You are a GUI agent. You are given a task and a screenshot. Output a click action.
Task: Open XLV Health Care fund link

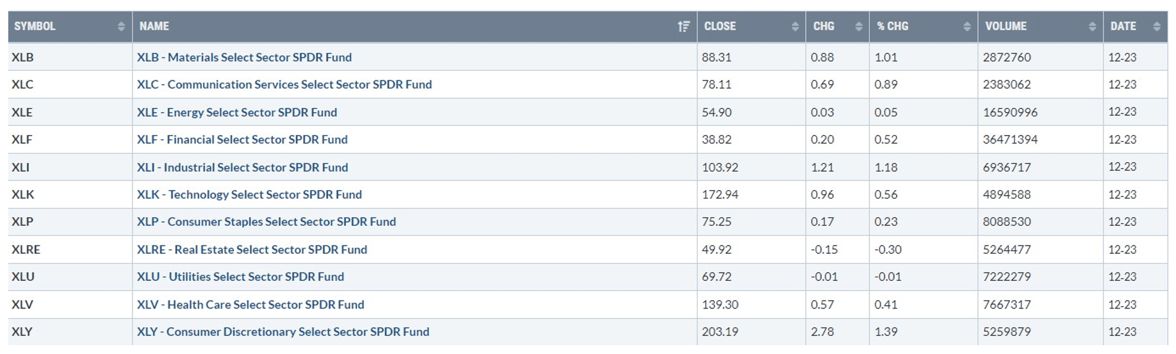pos(251,304)
